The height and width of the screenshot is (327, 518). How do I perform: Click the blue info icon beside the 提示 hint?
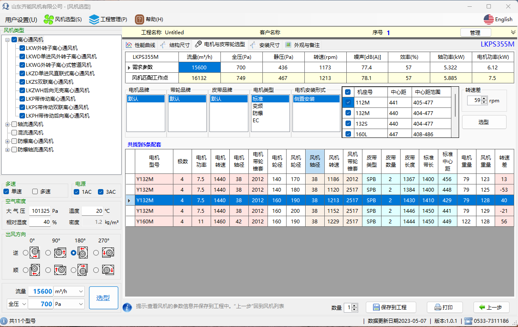click(127, 307)
